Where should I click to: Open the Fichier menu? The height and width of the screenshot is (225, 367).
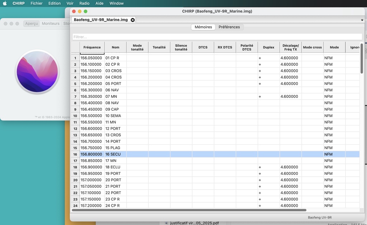tap(37, 3)
